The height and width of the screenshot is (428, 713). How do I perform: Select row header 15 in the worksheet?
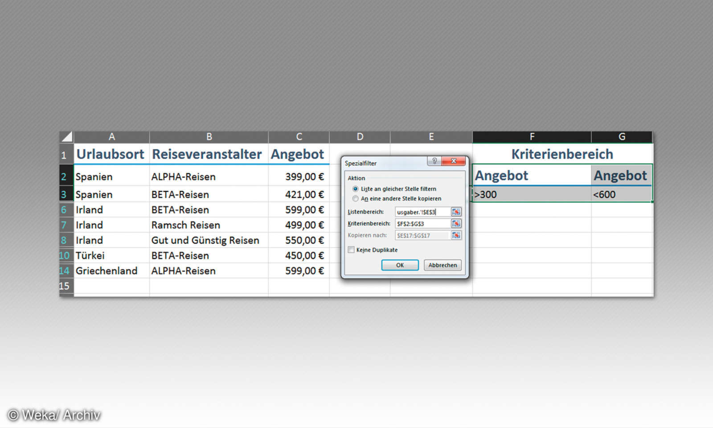coord(65,286)
